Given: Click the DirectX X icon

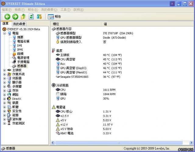Looking at the screenshot, I should tap(9, 99).
